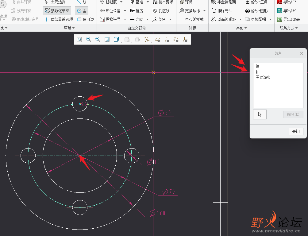Toggle datum axis display visibility

[x=167, y=40]
